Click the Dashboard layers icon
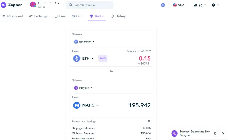Screen dimensions: 228x140 4,16
